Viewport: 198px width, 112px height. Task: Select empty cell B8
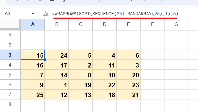(57, 104)
